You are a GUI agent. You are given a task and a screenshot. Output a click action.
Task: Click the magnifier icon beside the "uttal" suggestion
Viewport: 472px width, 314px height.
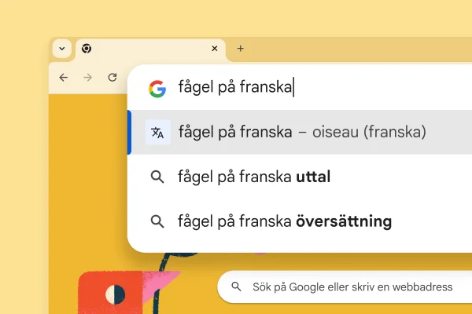157,177
